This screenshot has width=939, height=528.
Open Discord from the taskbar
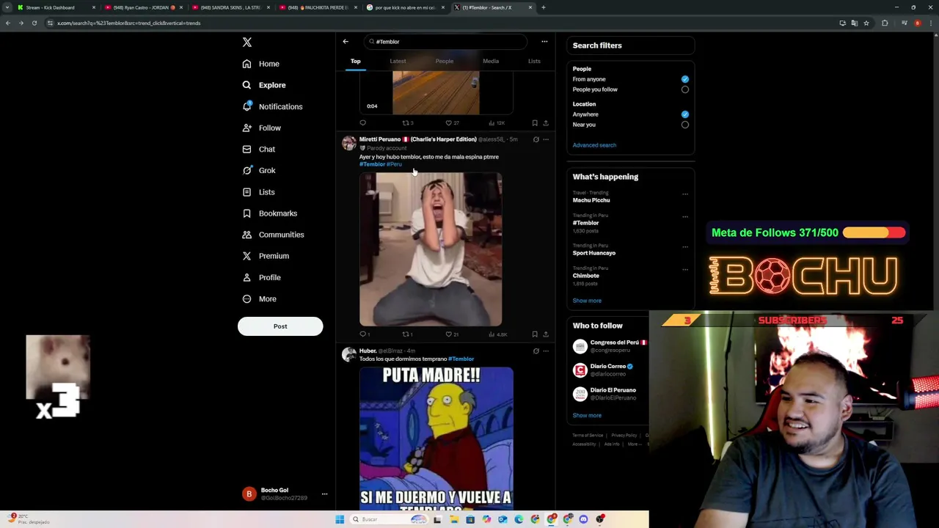(584, 519)
